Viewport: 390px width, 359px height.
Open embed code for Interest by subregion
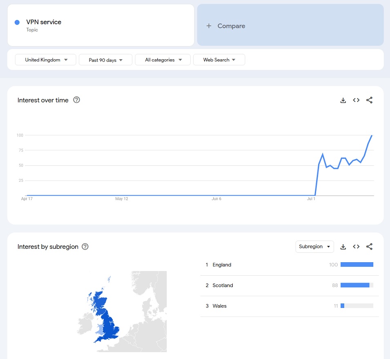pyautogui.click(x=356, y=247)
